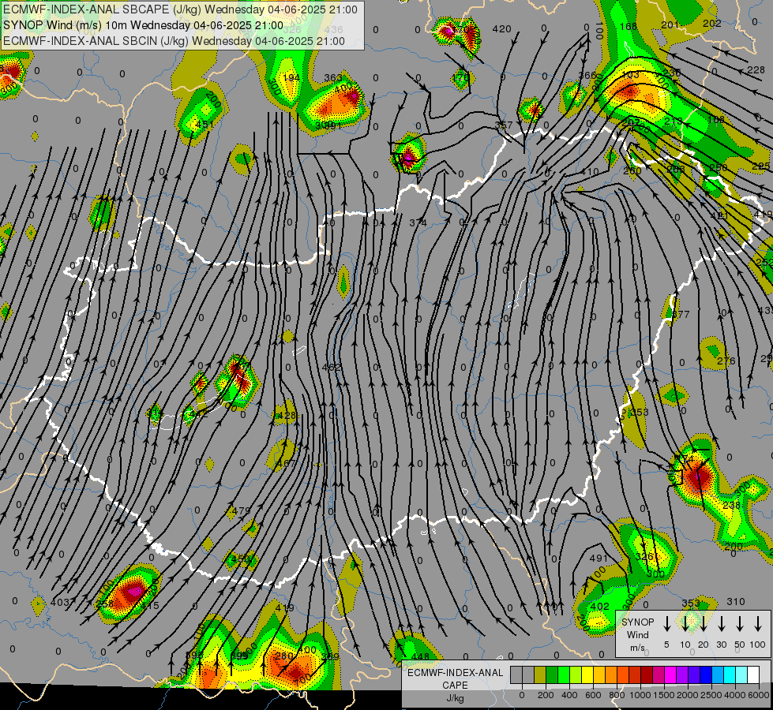Click the '462' CAPE value on map
This screenshot has width=773, height=710.
coord(332,368)
